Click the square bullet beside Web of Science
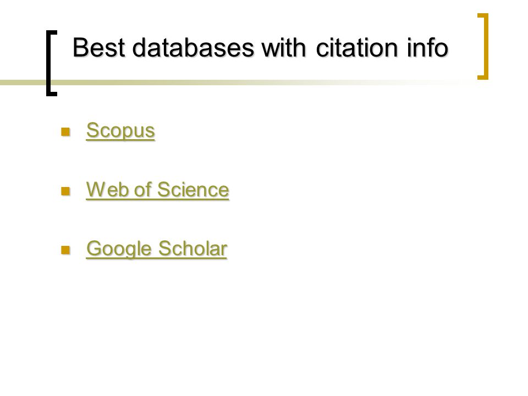528x396 pixels. 65,191
